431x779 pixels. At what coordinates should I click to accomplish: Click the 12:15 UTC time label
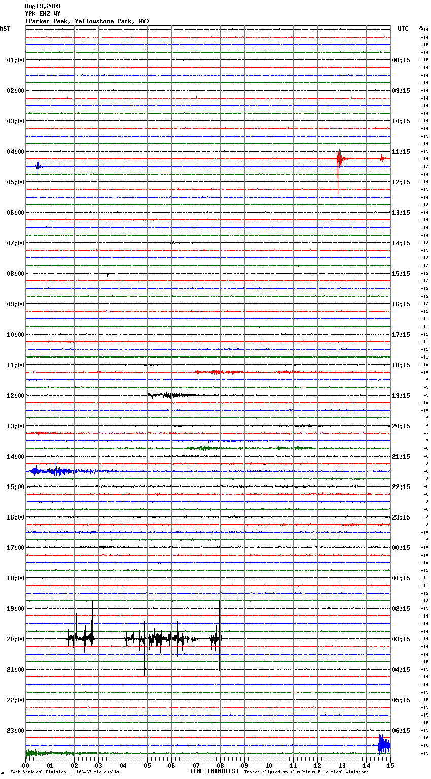click(401, 182)
